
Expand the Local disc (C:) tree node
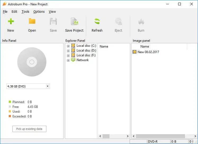click(x=68, y=46)
